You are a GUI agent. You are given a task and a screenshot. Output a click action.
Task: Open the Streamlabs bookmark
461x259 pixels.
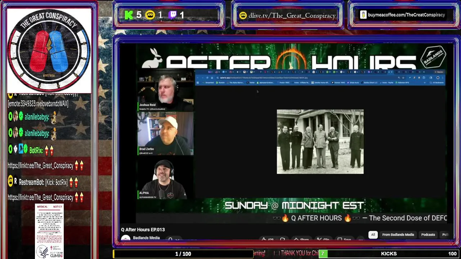click(208, 82)
